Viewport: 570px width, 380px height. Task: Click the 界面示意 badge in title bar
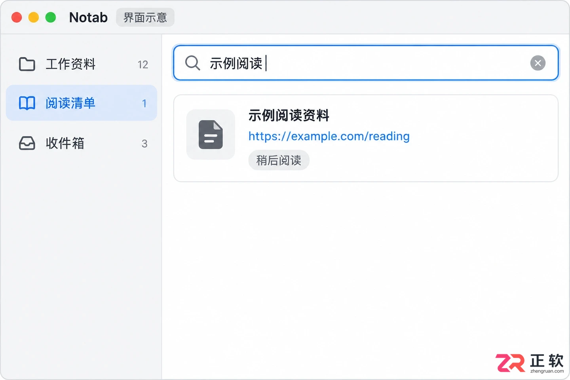click(x=145, y=17)
